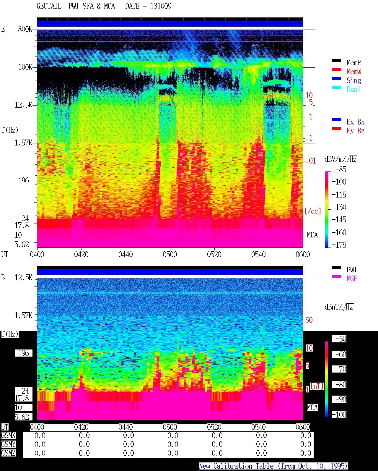The width and height of the screenshot is (378, 471).
Task: Click the dBnT color scale bar
Action: 327,379
